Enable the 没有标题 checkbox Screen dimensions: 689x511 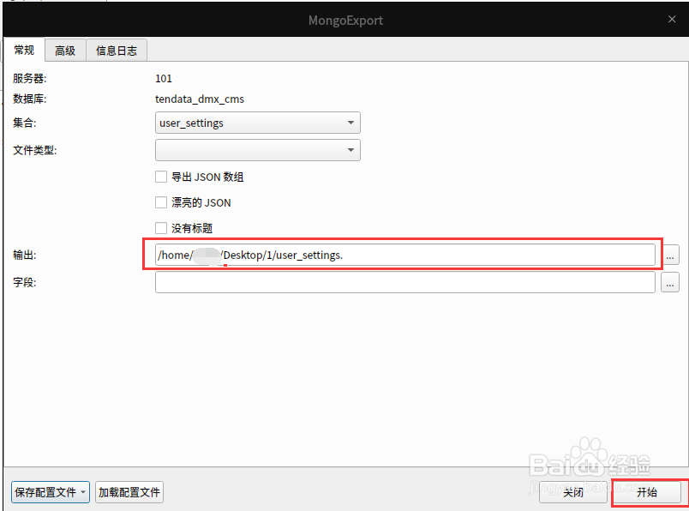pyautogui.click(x=161, y=228)
